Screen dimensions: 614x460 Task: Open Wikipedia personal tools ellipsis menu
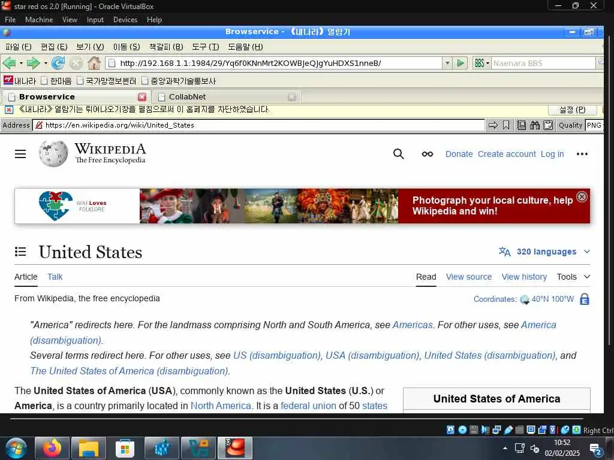click(582, 154)
